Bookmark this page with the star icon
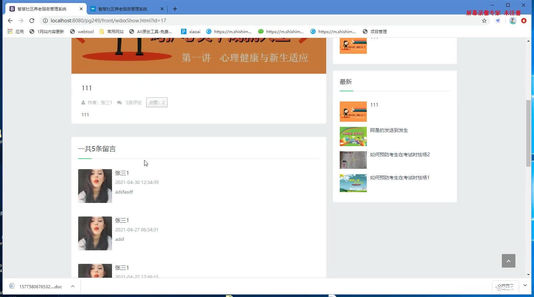Viewport: 534px width, 297px height. click(484, 21)
